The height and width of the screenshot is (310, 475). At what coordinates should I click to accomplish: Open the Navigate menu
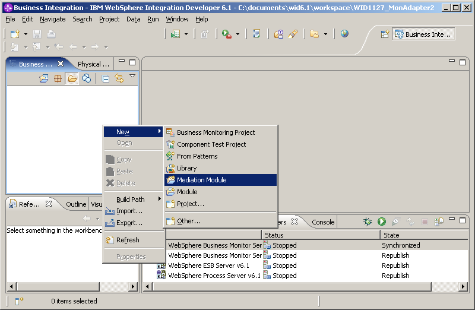53,19
